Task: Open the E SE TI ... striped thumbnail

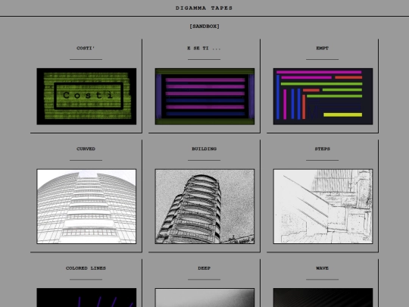Action: [x=204, y=96]
